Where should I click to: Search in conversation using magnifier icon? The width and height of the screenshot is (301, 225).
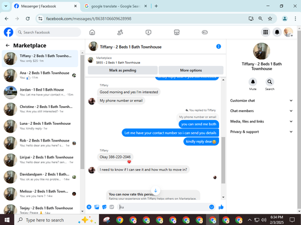270,82
